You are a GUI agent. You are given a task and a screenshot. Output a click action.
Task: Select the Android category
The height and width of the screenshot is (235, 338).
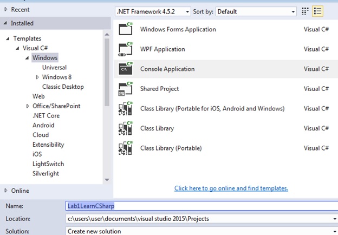(43, 125)
